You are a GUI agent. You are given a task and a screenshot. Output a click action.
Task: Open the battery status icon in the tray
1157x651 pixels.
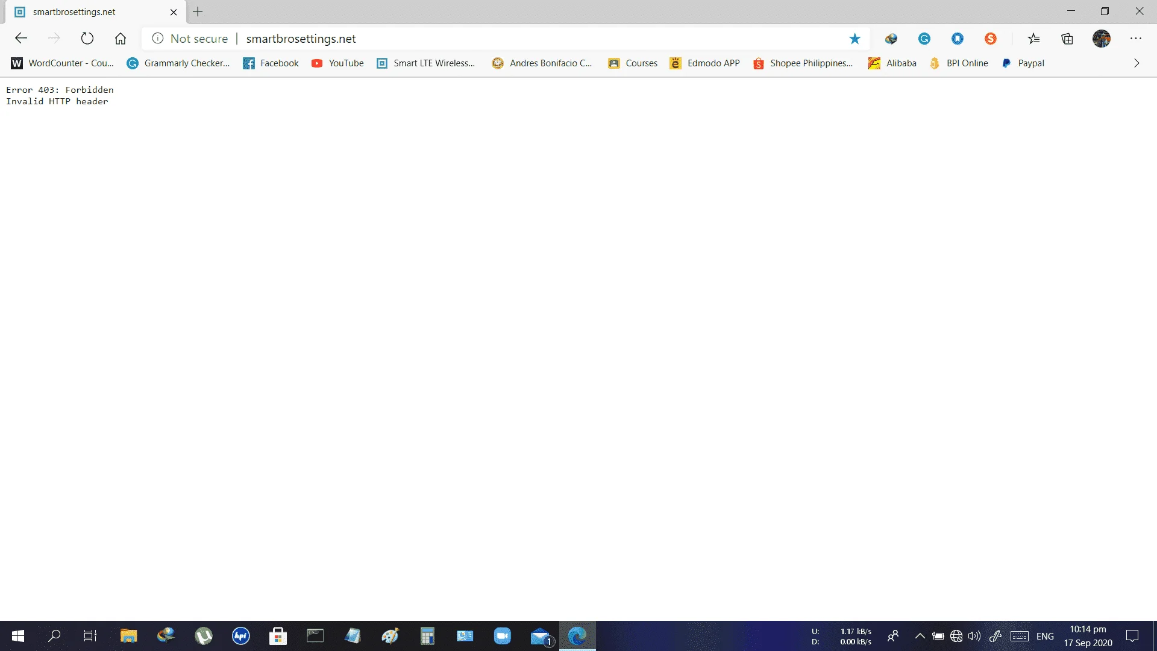click(938, 636)
